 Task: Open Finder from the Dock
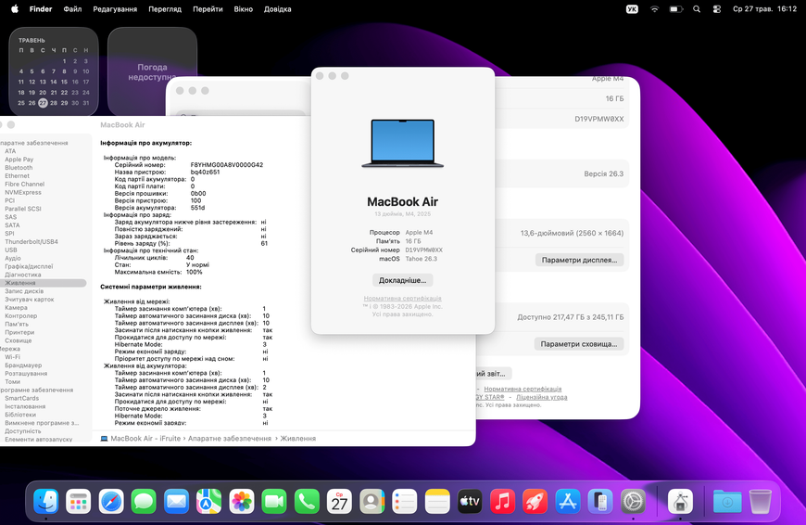45,501
